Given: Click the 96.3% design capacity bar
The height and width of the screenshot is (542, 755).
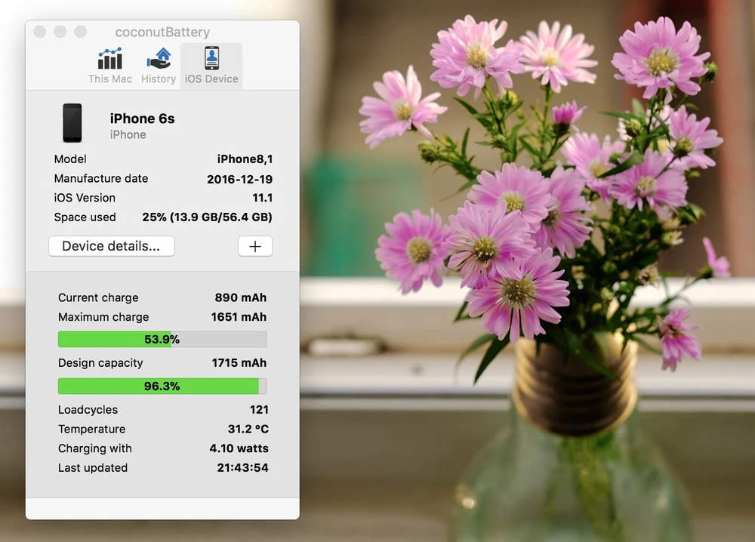Looking at the screenshot, I should [x=162, y=386].
